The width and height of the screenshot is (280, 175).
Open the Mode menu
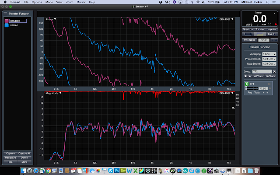click(49, 2)
